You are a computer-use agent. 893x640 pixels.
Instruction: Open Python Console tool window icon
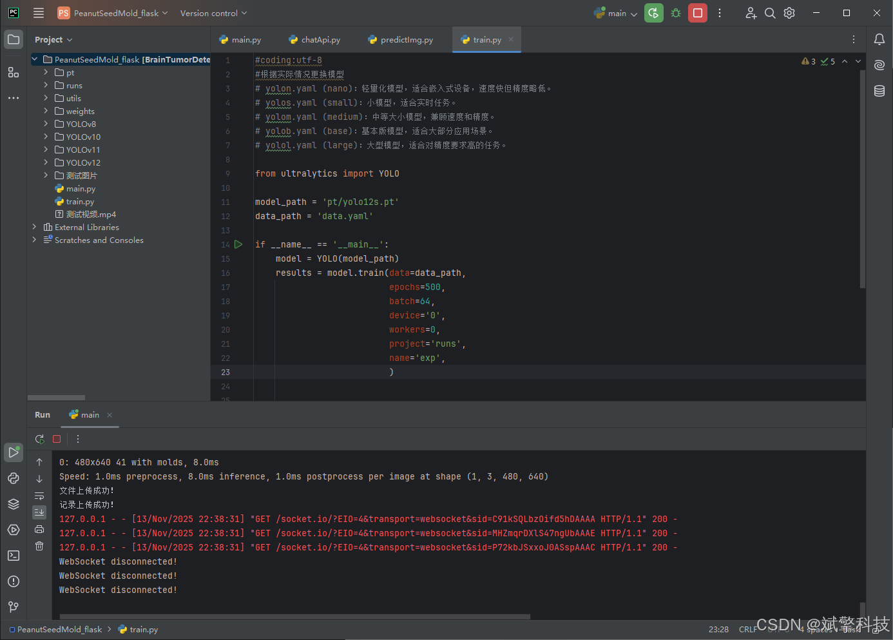point(14,478)
